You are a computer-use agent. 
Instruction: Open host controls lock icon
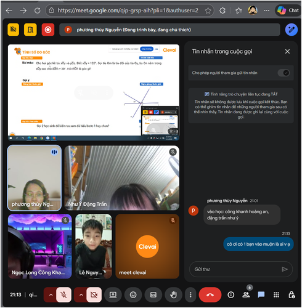(x=292, y=295)
